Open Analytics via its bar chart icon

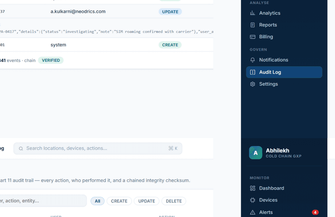click(x=252, y=13)
